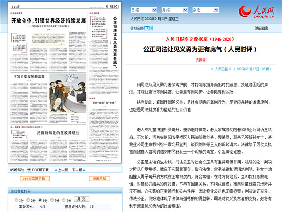This screenshot has width=282, height=212.
Task: Select the 1分 rating radio button
Action: (x=16, y=200)
